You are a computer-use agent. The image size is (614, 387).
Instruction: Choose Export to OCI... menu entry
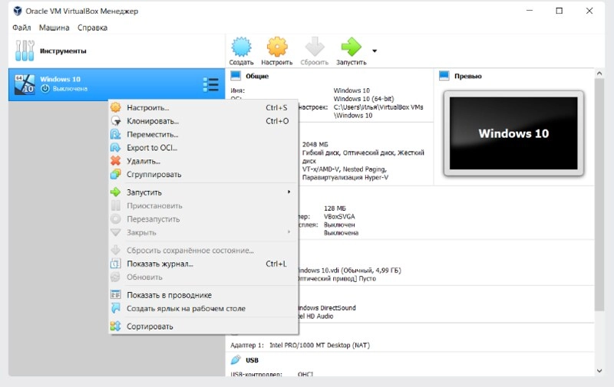[x=203, y=148]
